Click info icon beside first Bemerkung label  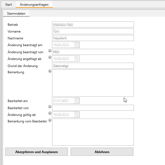pyautogui.click(x=50, y=71)
